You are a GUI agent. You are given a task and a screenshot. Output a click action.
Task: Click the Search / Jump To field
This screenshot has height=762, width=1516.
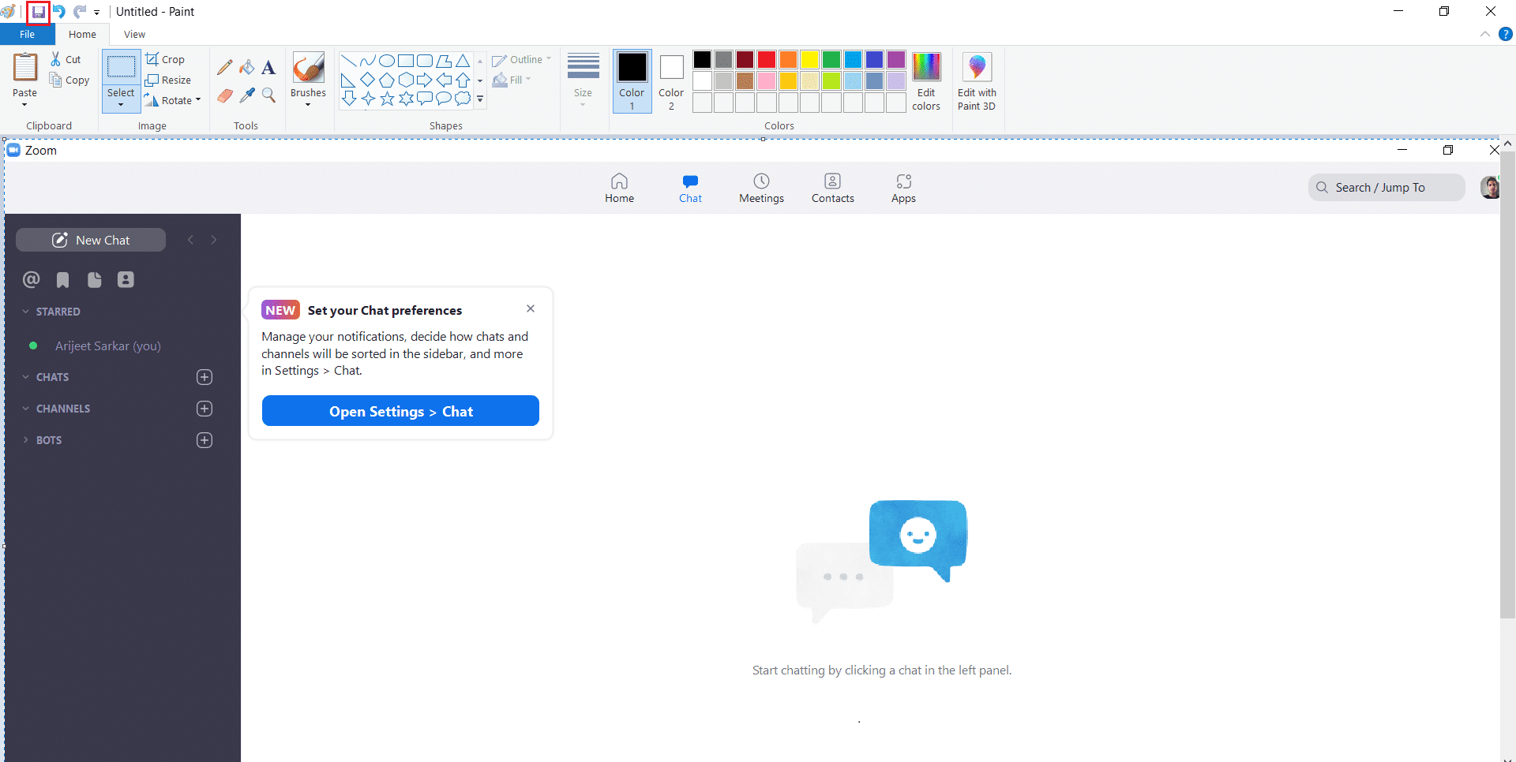(x=1387, y=188)
